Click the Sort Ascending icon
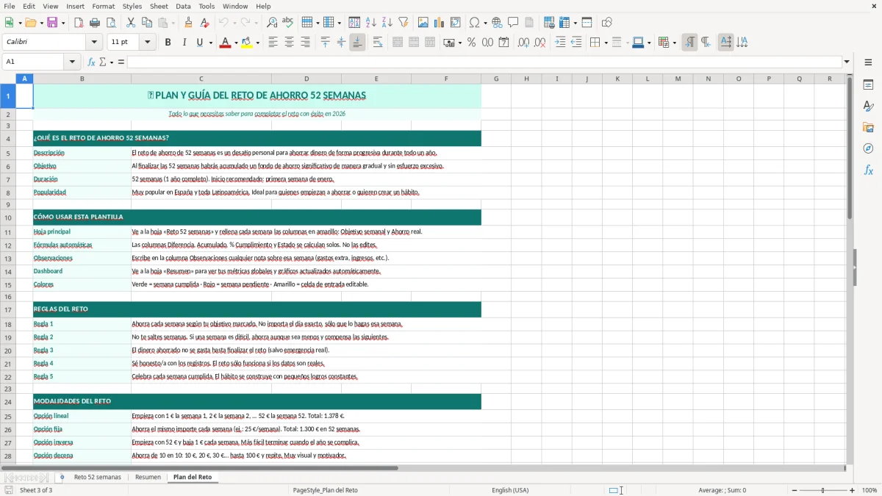Screen dimensions: 882x496 [x=370, y=23]
